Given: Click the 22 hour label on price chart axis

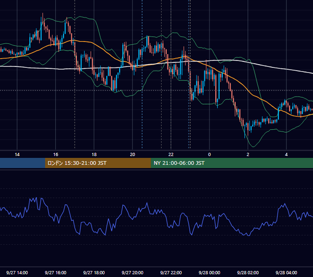Looking at the screenshot, I should [171, 155].
